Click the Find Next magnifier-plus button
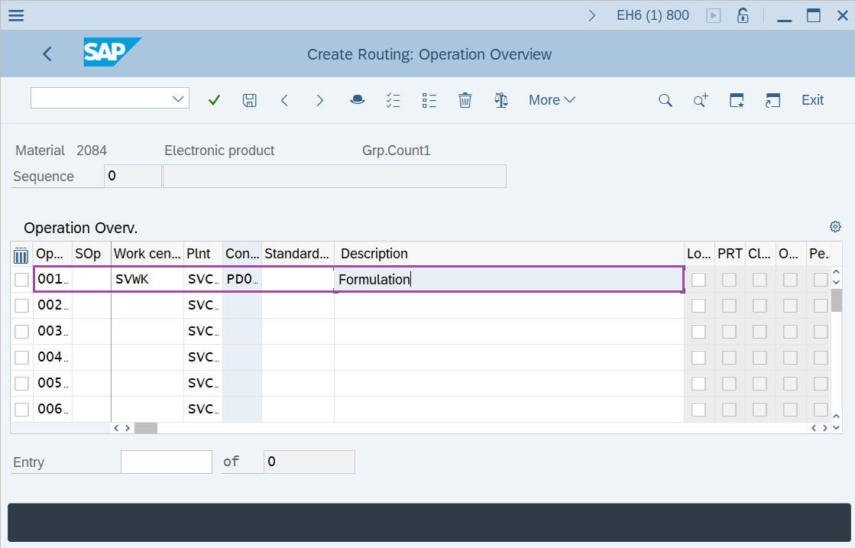Image resolution: width=855 pixels, height=548 pixels. click(700, 99)
